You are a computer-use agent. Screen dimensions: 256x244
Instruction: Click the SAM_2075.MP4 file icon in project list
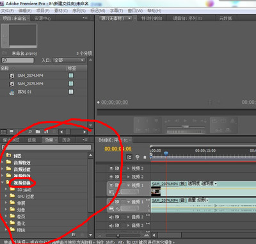[12, 84]
